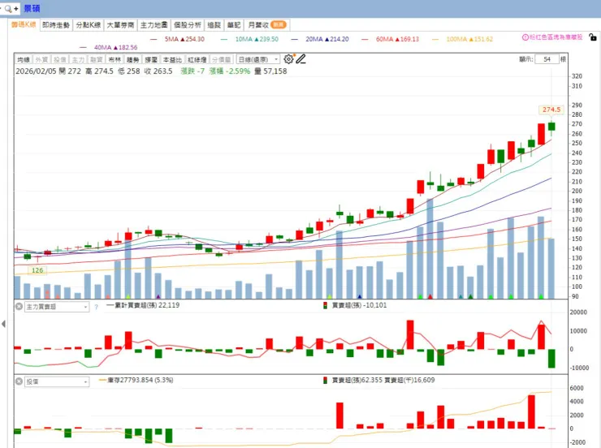601x448 pixels.
Task: Select the pencil drawing tool icon
Action: (x=300, y=59)
